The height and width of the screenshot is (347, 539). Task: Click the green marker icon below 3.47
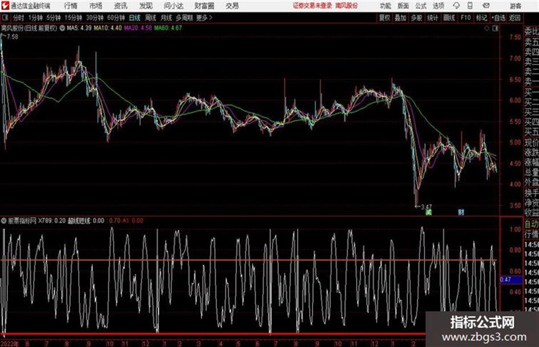[x=428, y=213]
